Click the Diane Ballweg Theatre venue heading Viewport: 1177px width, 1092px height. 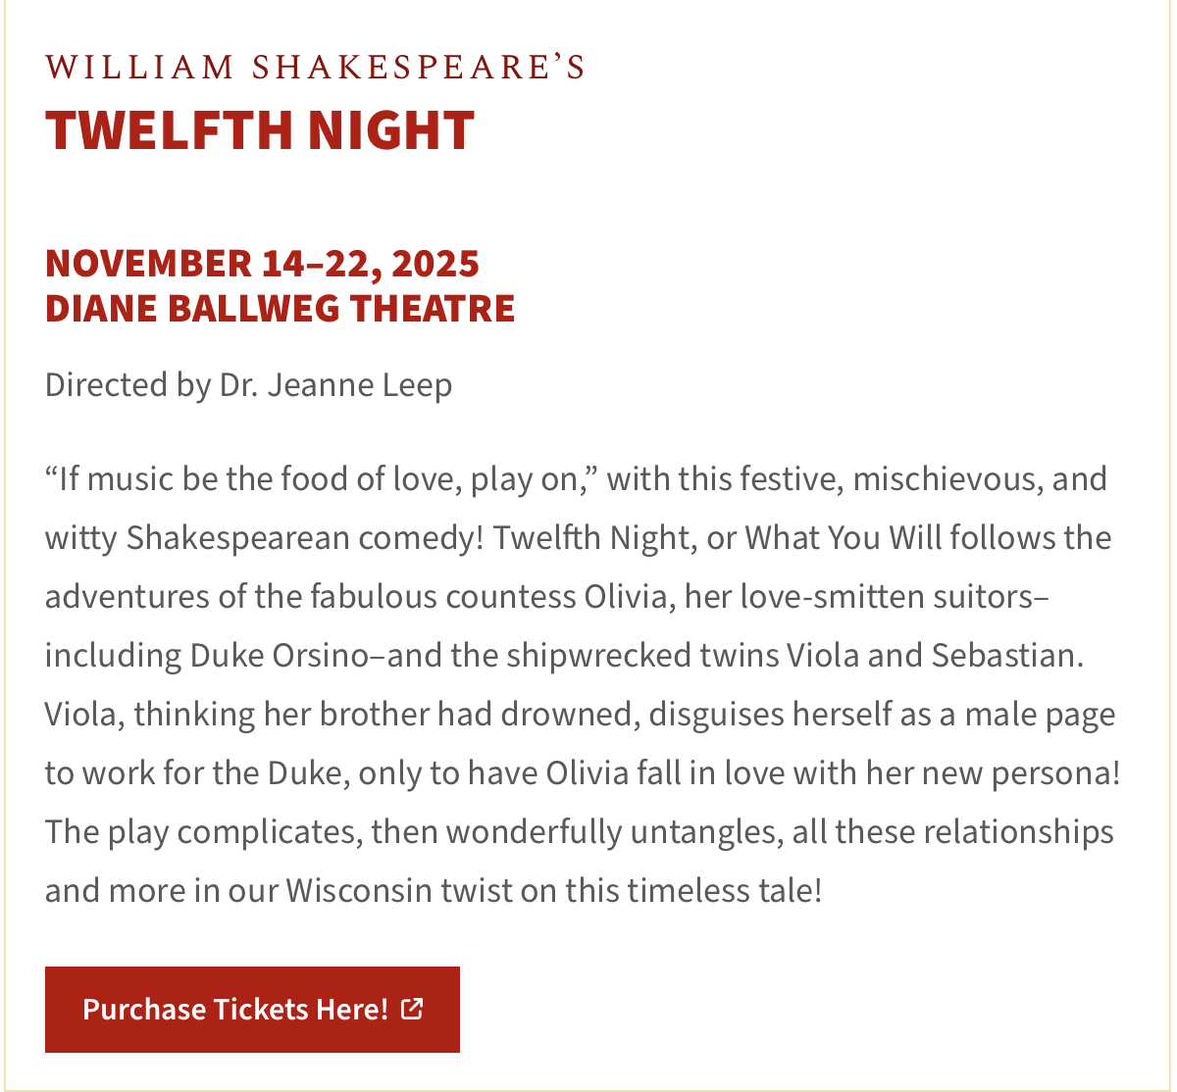coord(280,308)
